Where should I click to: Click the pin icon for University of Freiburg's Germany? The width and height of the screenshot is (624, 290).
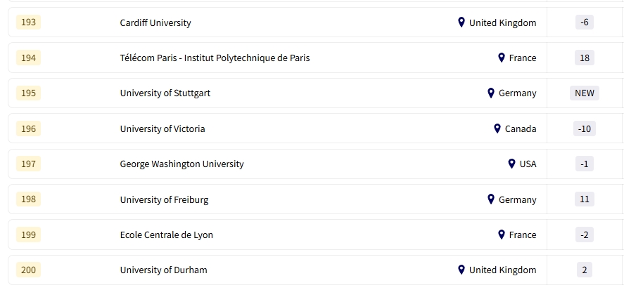point(491,199)
